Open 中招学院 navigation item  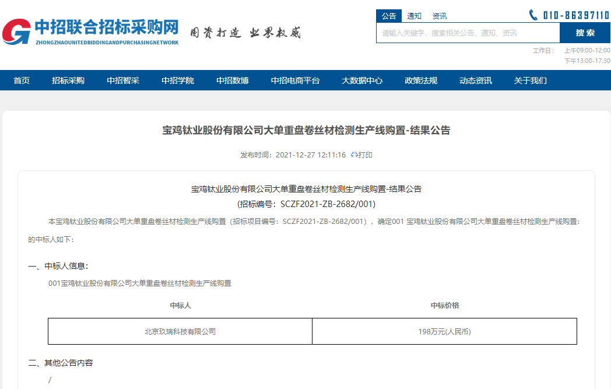[178, 80]
